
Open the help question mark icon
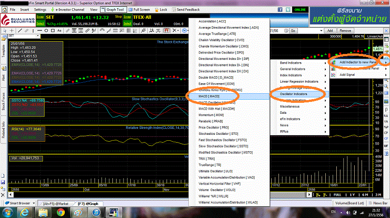pyautogui.click(x=386, y=154)
